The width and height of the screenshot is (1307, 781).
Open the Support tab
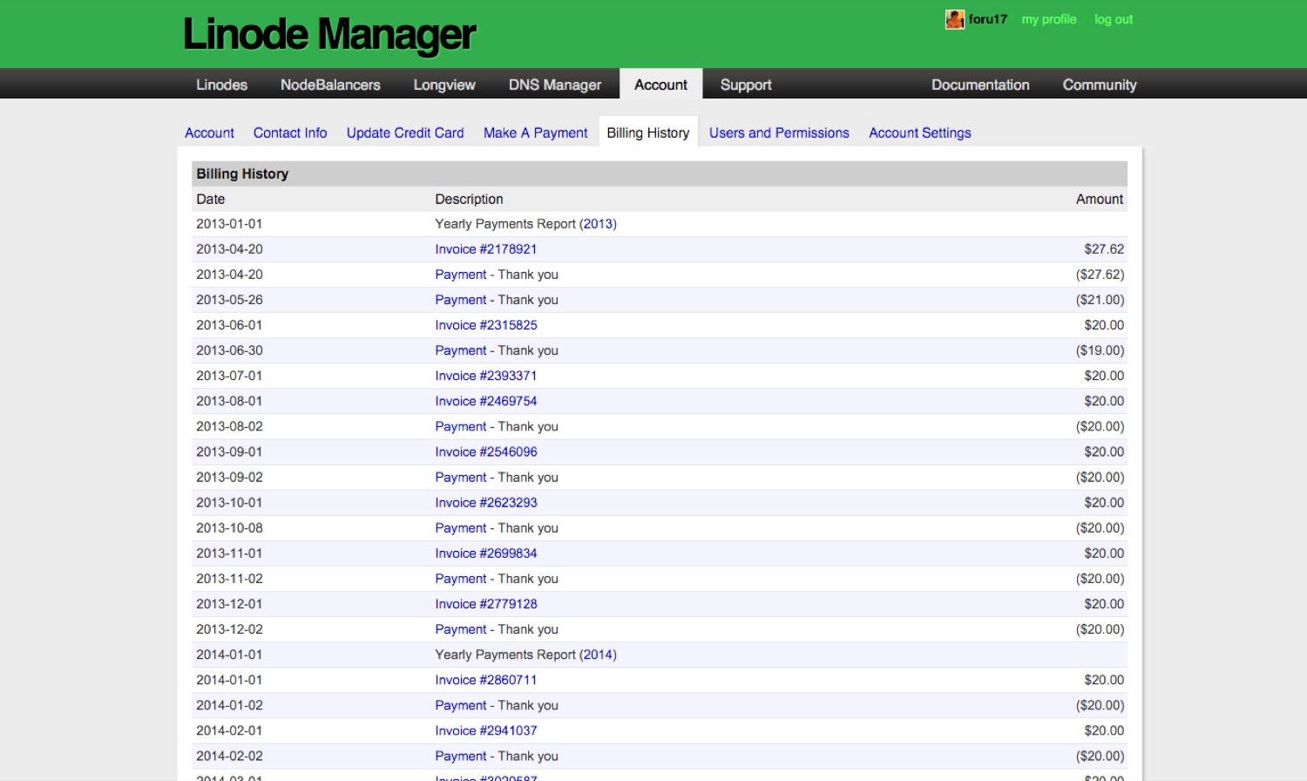pyautogui.click(x=746, y=85)
